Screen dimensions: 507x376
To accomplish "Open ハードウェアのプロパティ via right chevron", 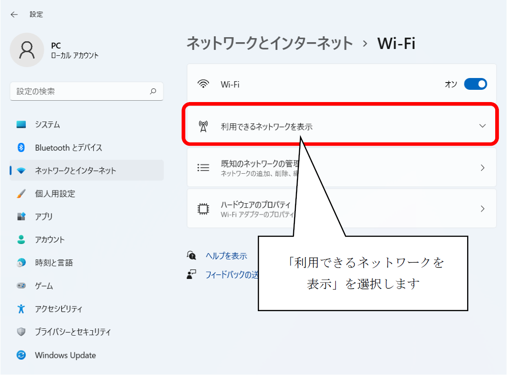I will pyautogui.click(x=483, y=209).
